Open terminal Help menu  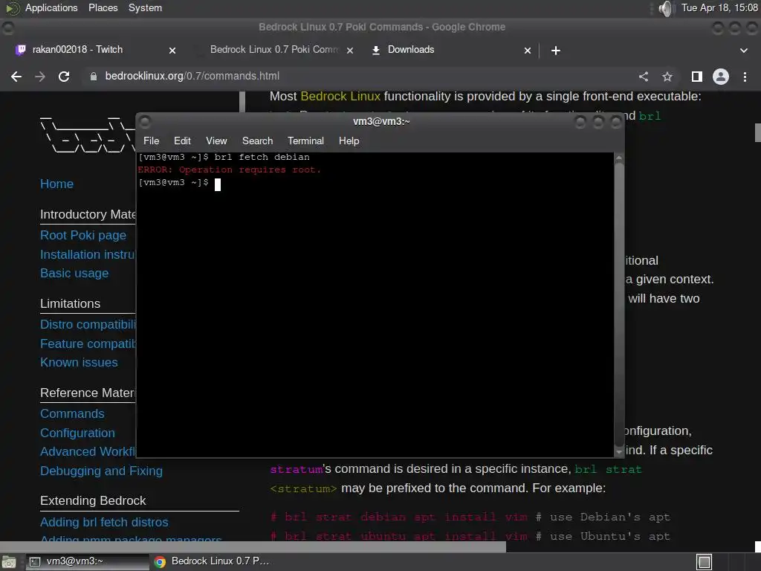pos(349,141)
